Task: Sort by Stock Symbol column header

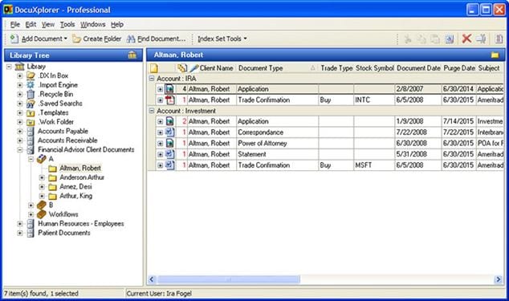Action: (375, 68)
